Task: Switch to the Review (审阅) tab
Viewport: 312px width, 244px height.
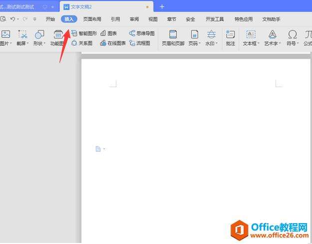Action: pyautogui.click(x=134, y=19)
